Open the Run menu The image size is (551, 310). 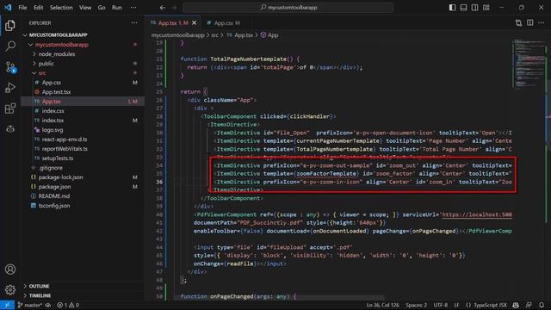coord(117,8)
